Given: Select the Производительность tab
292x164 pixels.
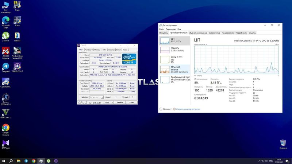Looking at the screenshot, I should click(178, 33).
